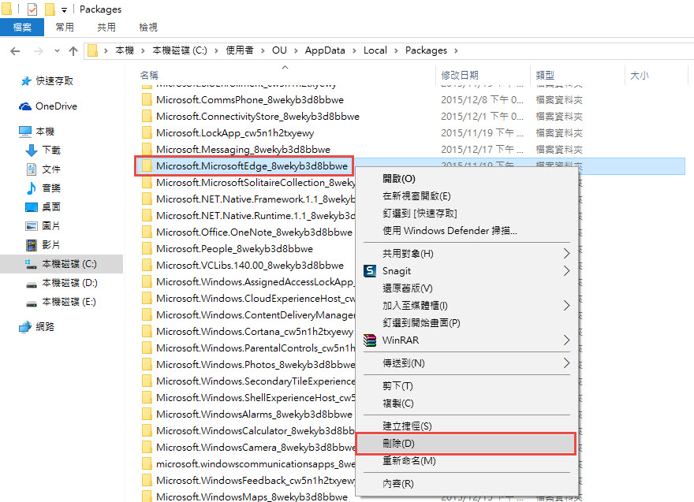Click the WinRAR books icon in context menu
Image resolution: width=694 pixels, height=502 pixels.
(x=370, y=340)
